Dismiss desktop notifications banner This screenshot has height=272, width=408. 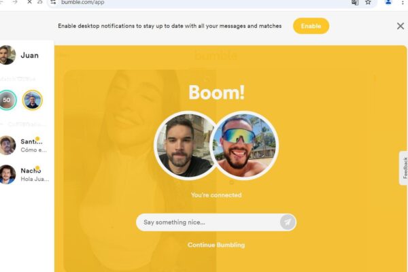click(401, 26)
